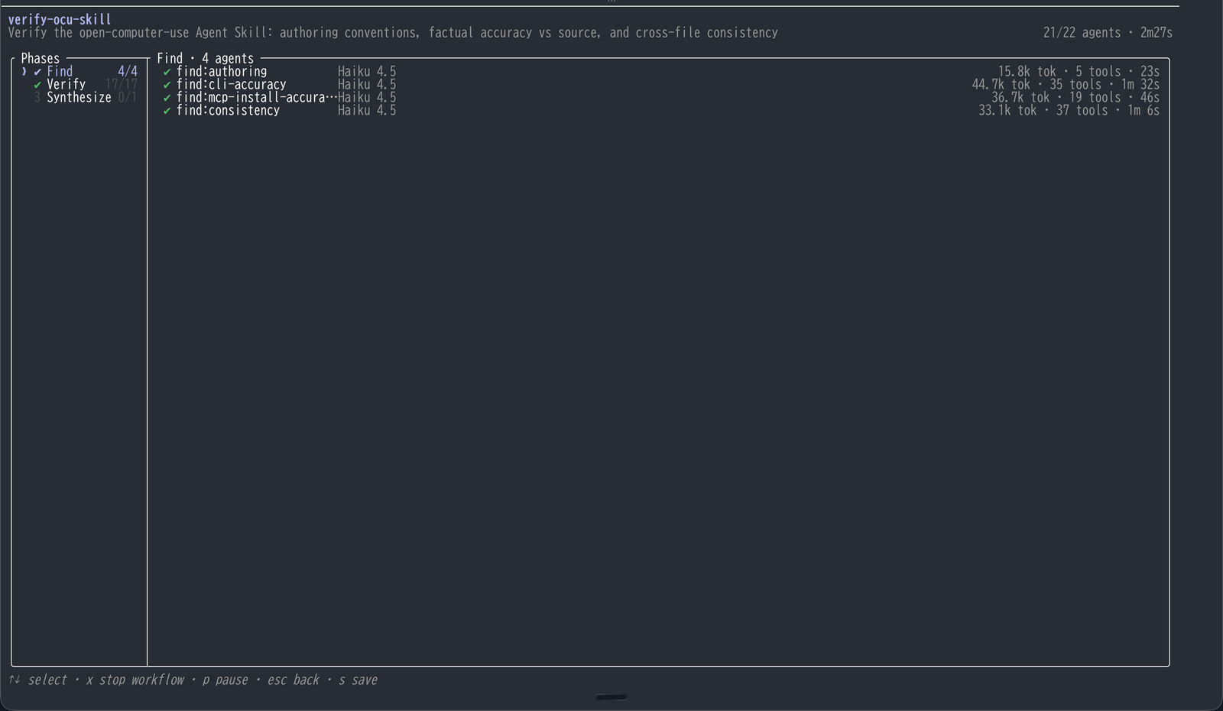Click the bottom-center drag handle bar
Screen dimensions: 1223x711
click(611, 696)
